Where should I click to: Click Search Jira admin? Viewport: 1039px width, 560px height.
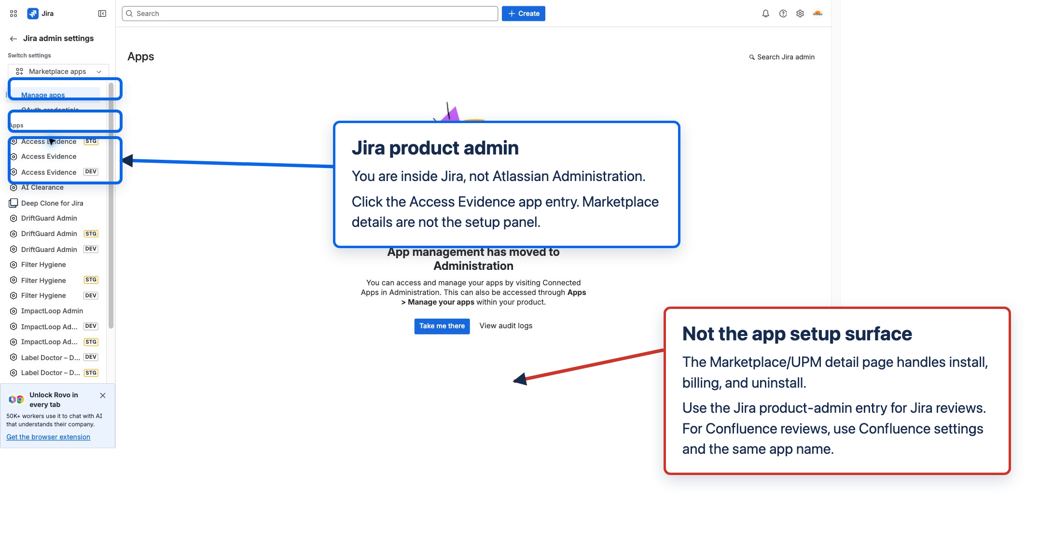click(782, 57)
